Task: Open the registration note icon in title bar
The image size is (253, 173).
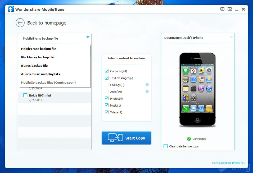Action: [x=230, y=9]
